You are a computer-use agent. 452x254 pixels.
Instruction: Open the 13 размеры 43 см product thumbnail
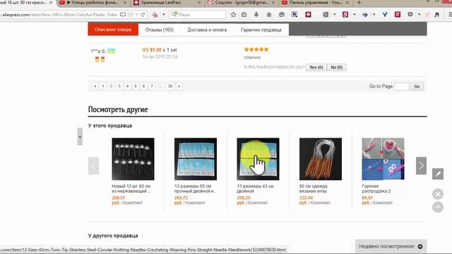coord(258,159)
